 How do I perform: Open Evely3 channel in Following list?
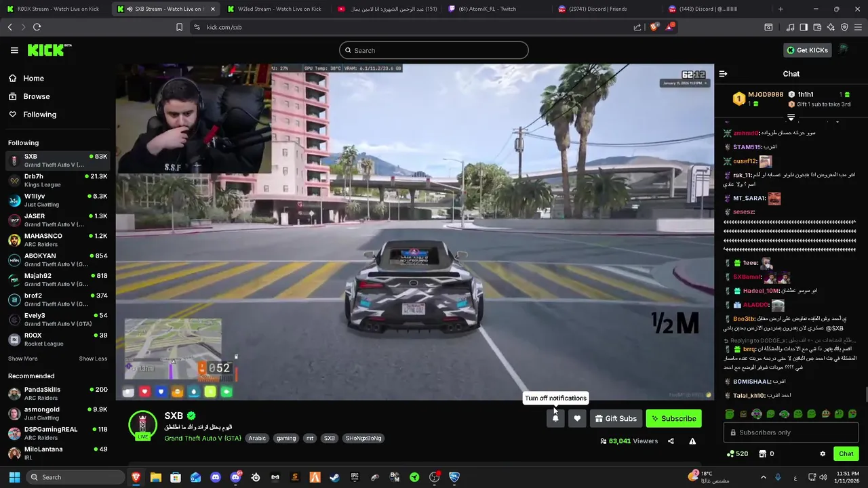point(58,319)
